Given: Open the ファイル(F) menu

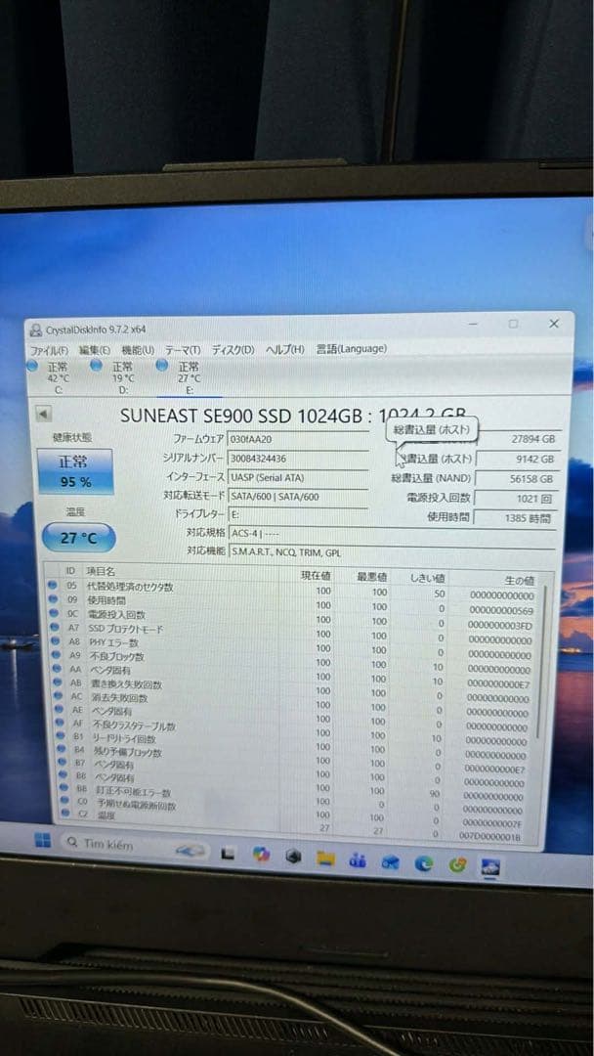Looking at the screenshot, I should click(x=49, y=350).
